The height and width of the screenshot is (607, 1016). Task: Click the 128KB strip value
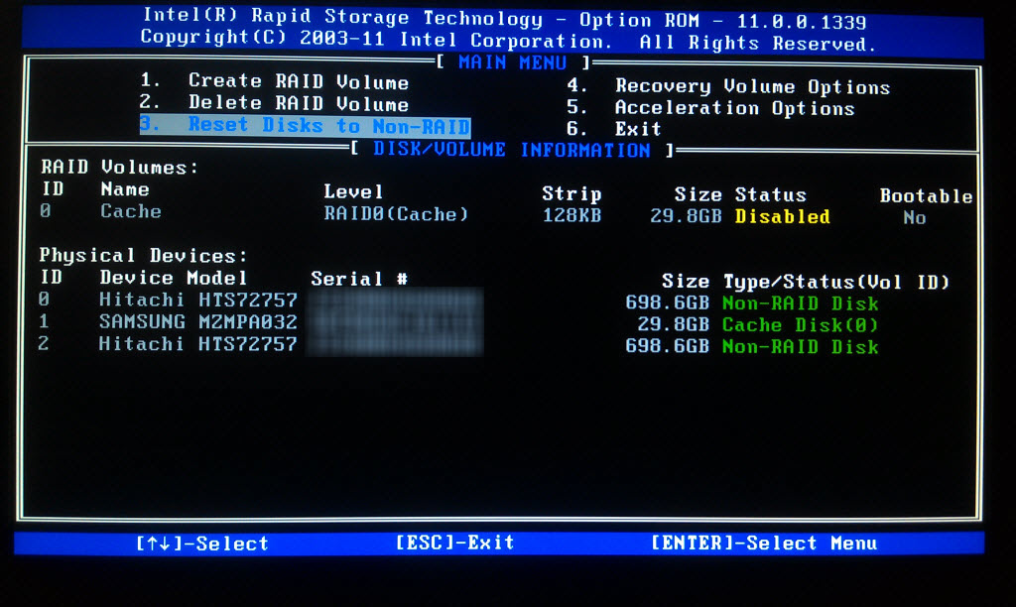click(x=571, y=215)
